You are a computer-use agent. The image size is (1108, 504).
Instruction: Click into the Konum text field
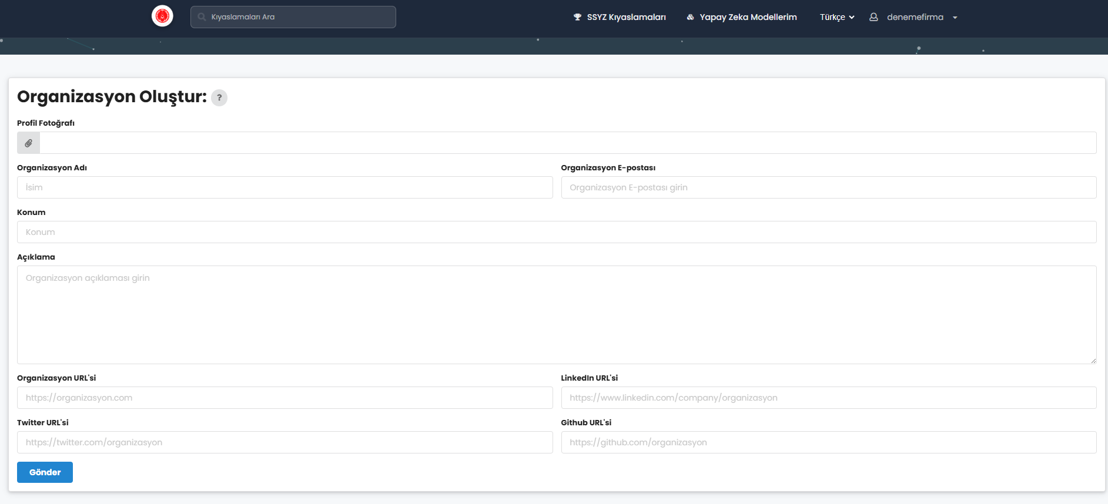click(x=556, y=232)
